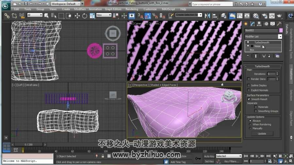
Task: Click the Align tool
Action: pyautogui.click(x=215, y=16)
